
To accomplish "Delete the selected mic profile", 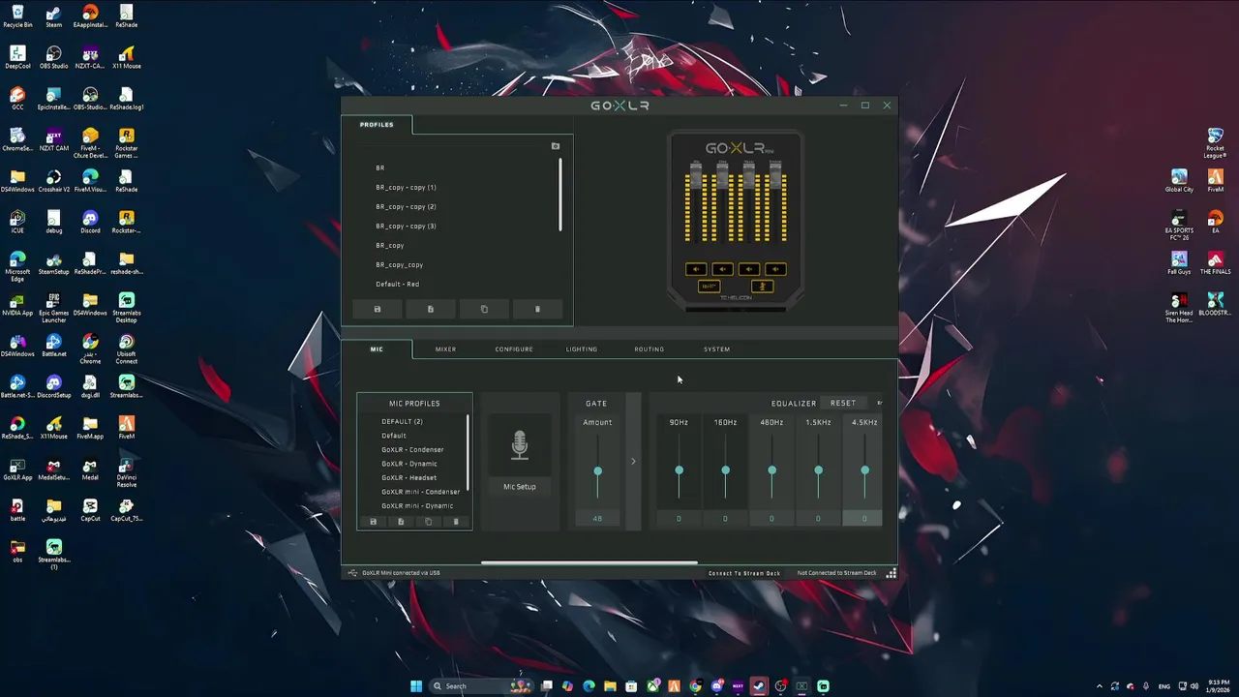I will click(456, 522).
